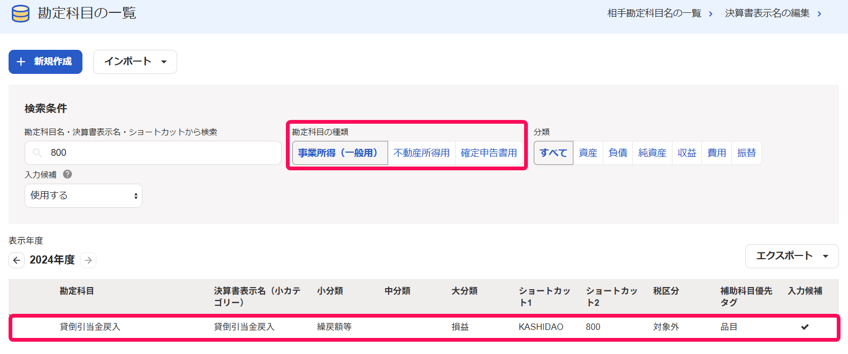Click the 対象外 tax category cell
The image size is (848, 354).
[x=666, y=327]
